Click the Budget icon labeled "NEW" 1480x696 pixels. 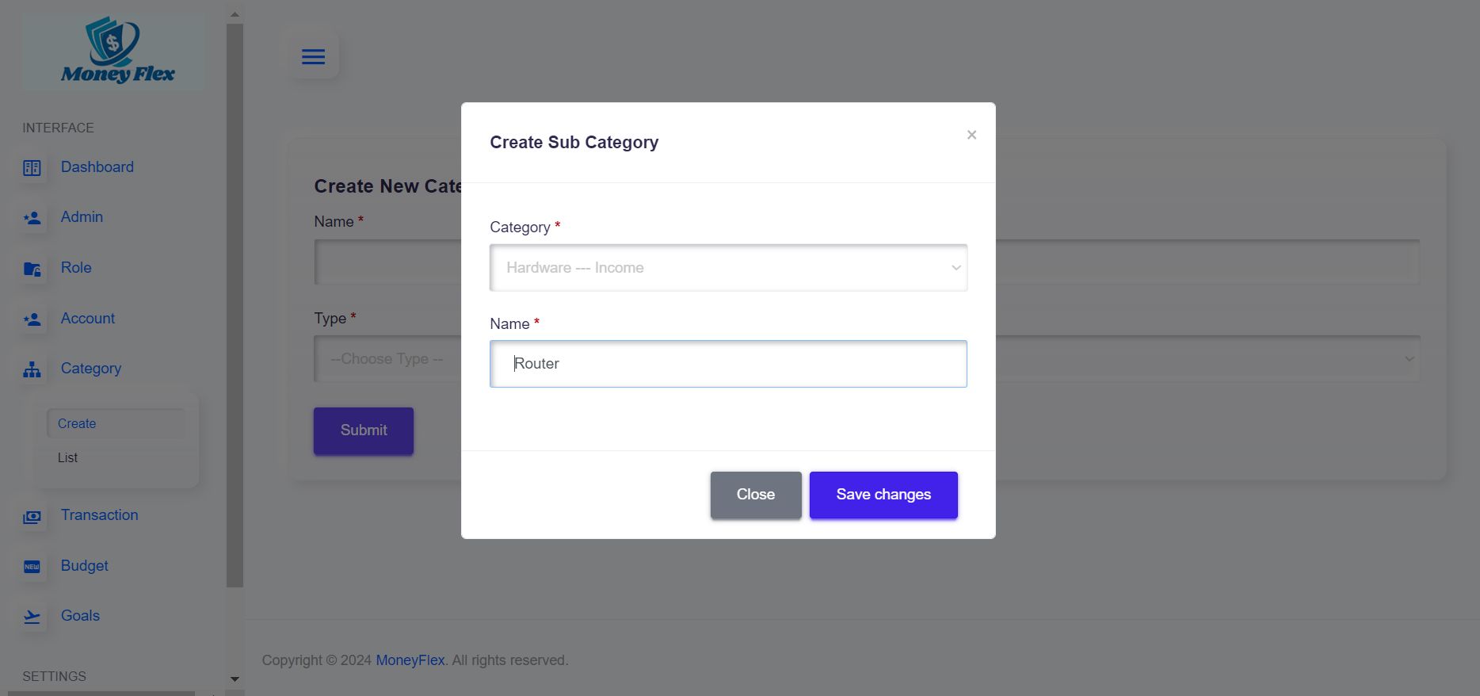(32, 567)
